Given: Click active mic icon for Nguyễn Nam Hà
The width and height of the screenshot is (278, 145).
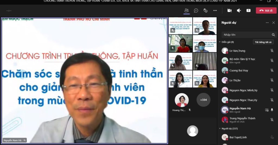Looking at the screenshot, I should click(272, 110).
